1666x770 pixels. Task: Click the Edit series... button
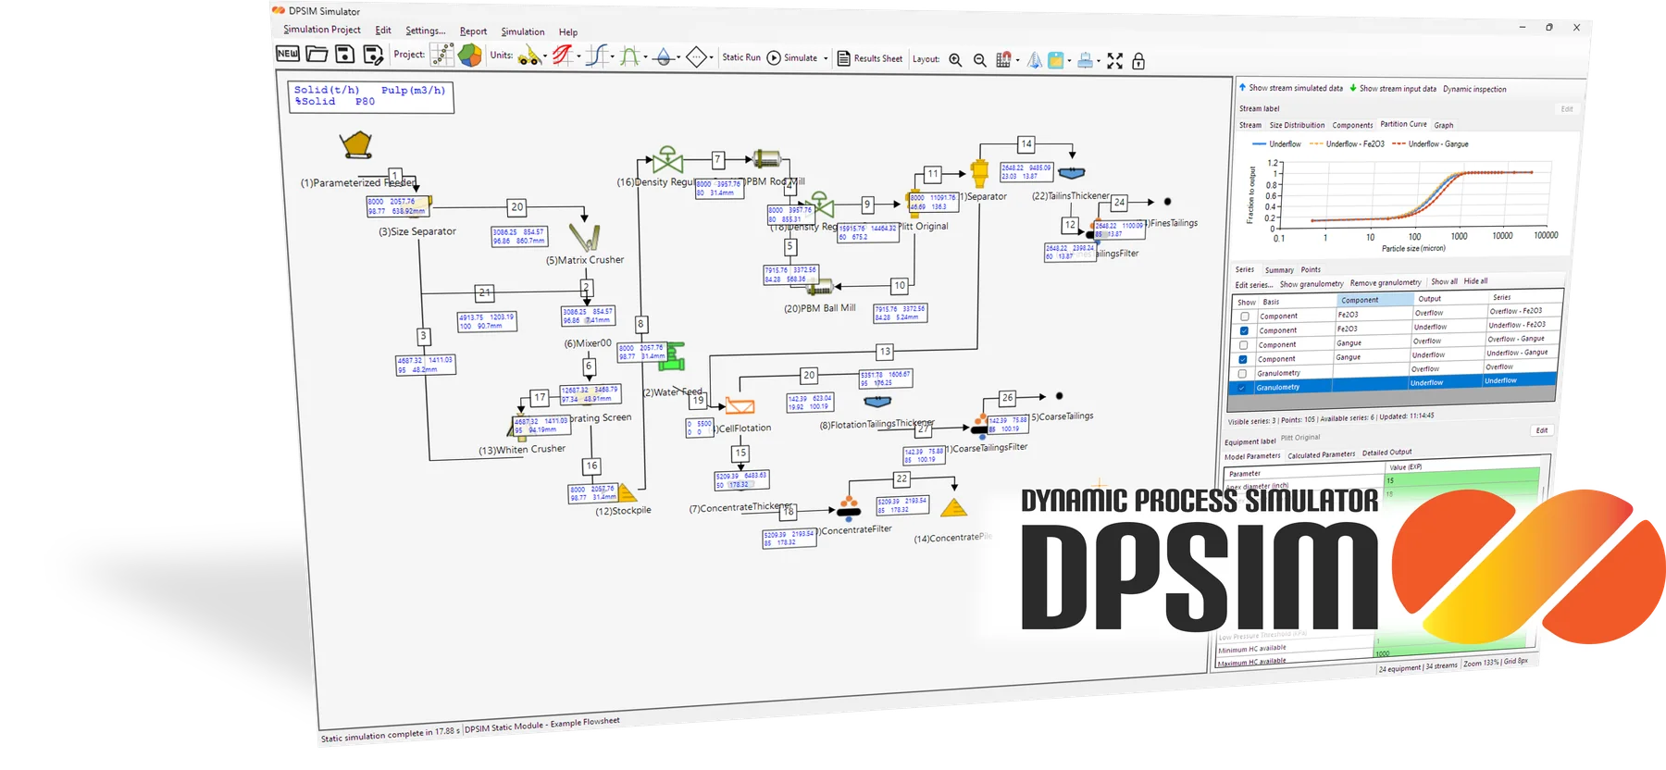click(1253, 285)
